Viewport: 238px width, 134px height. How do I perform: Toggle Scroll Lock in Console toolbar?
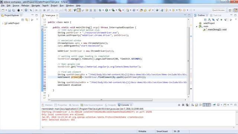point(196,105)
